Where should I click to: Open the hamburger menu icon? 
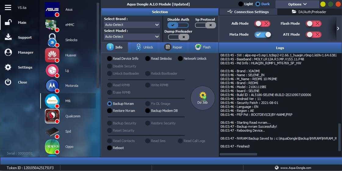(x=8, y=7)
